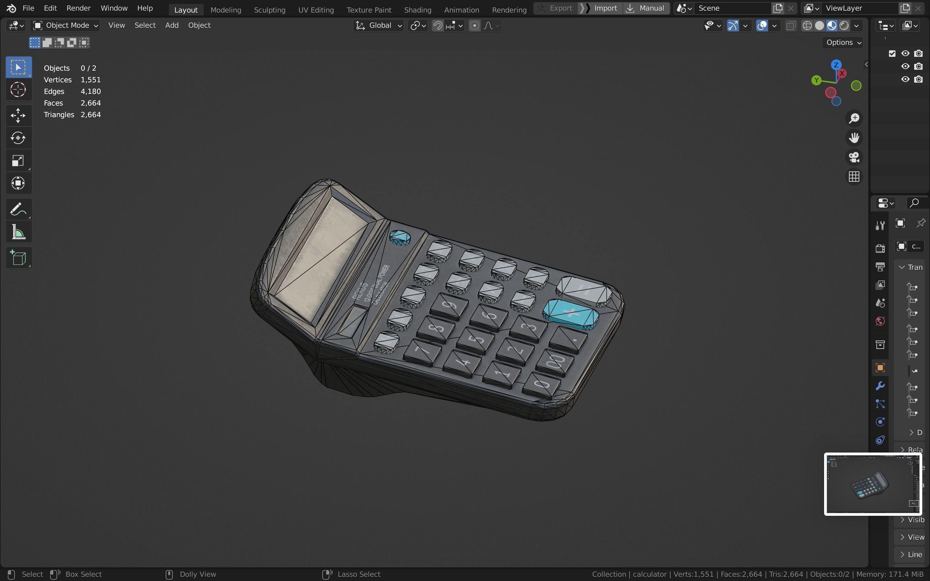
Task: Activate the 3D Cursor tool
Action: [x=18, y=90]
